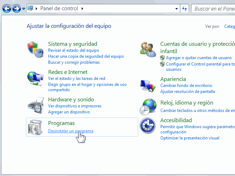Click Desinstalar un programa

pos(70,131)
